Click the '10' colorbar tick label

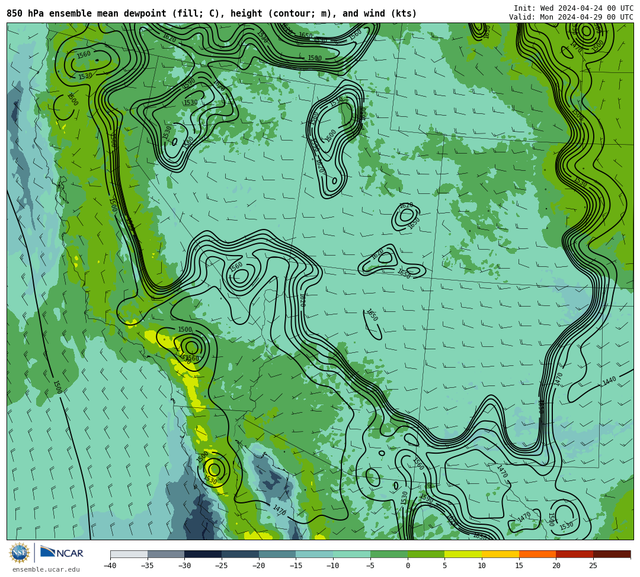click(x=482, y=566)
